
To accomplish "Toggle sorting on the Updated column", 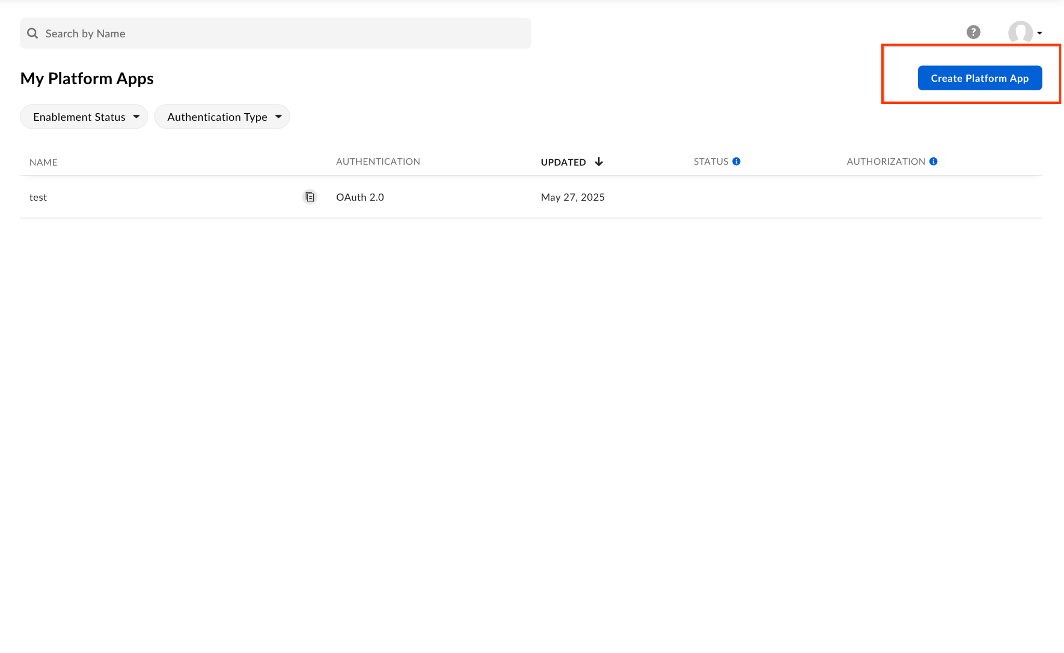I will coord(564,161).
